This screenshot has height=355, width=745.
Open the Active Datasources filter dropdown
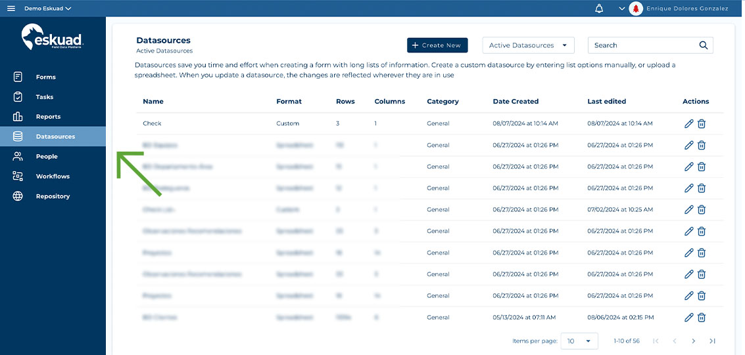(528, 45)
